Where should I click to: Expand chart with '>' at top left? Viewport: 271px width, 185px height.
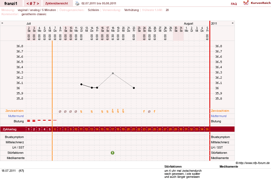pyautogui.click(x=2, y=23)
